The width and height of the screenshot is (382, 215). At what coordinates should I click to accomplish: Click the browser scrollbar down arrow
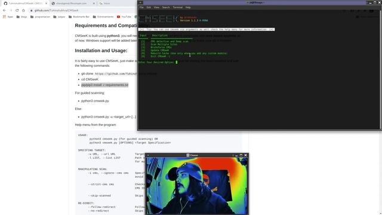click(380, 213)
